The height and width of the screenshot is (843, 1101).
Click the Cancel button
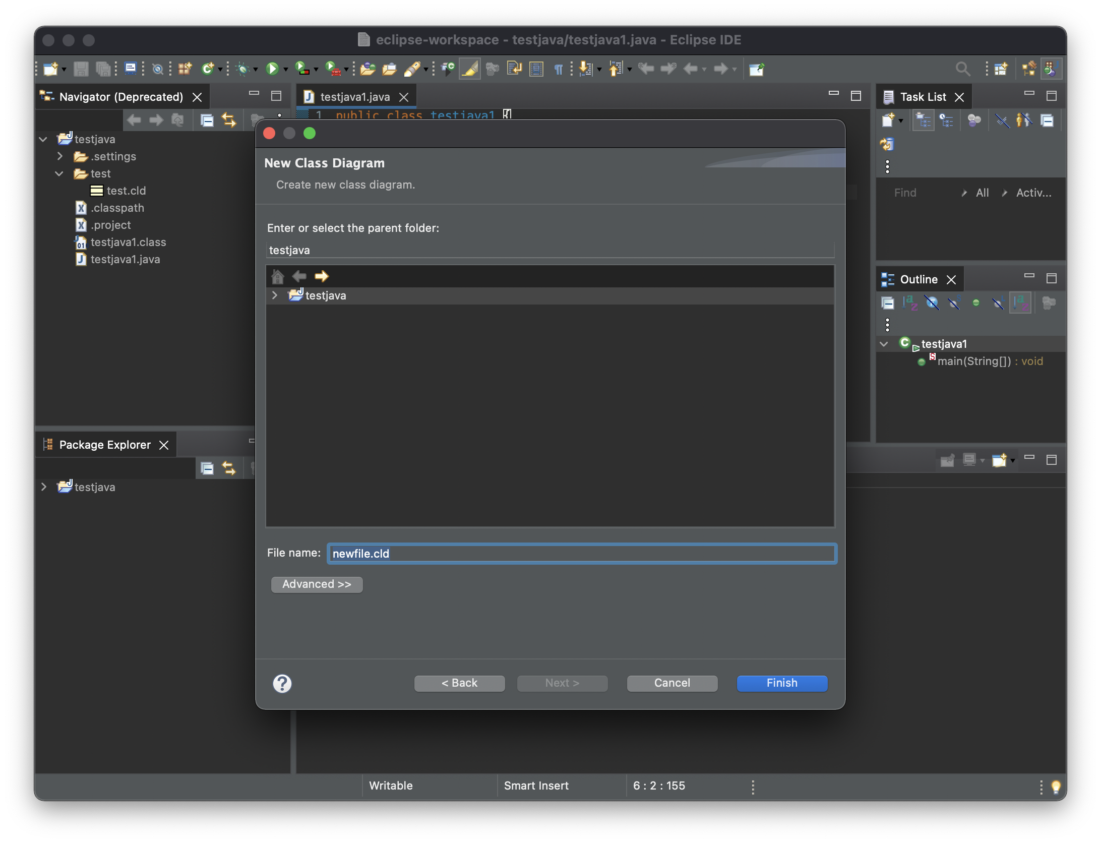(x=672, y=683)
